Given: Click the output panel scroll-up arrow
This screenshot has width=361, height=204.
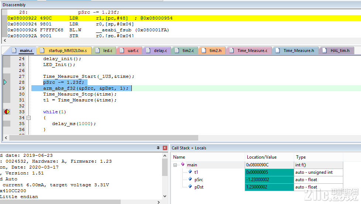Looking at the screenshot, I should click(x=165, y=156).
